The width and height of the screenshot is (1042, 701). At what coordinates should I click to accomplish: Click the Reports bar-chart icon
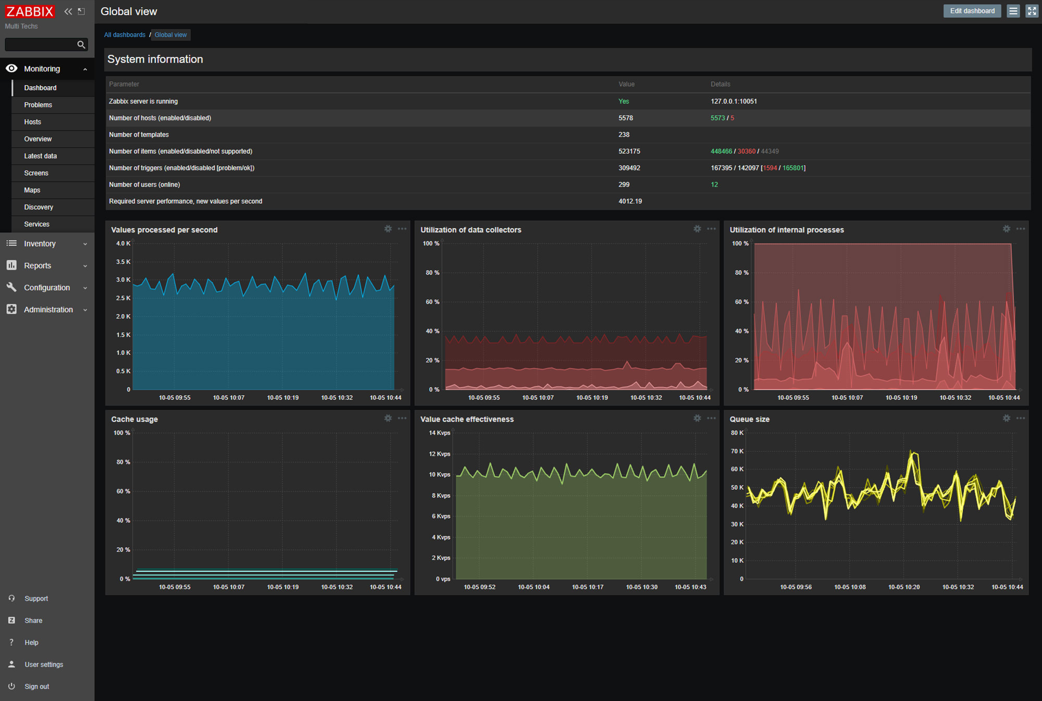pos(11,265)
